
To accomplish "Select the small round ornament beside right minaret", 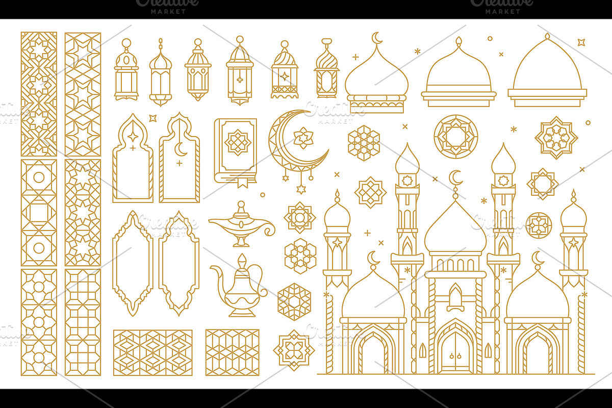I will pyautogui.click(x=539, y=225).
